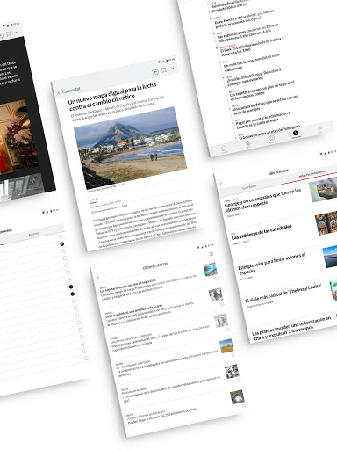Open the blue sky thumbnail beside Energía solar
337x450 pixels.
(330, 257)
